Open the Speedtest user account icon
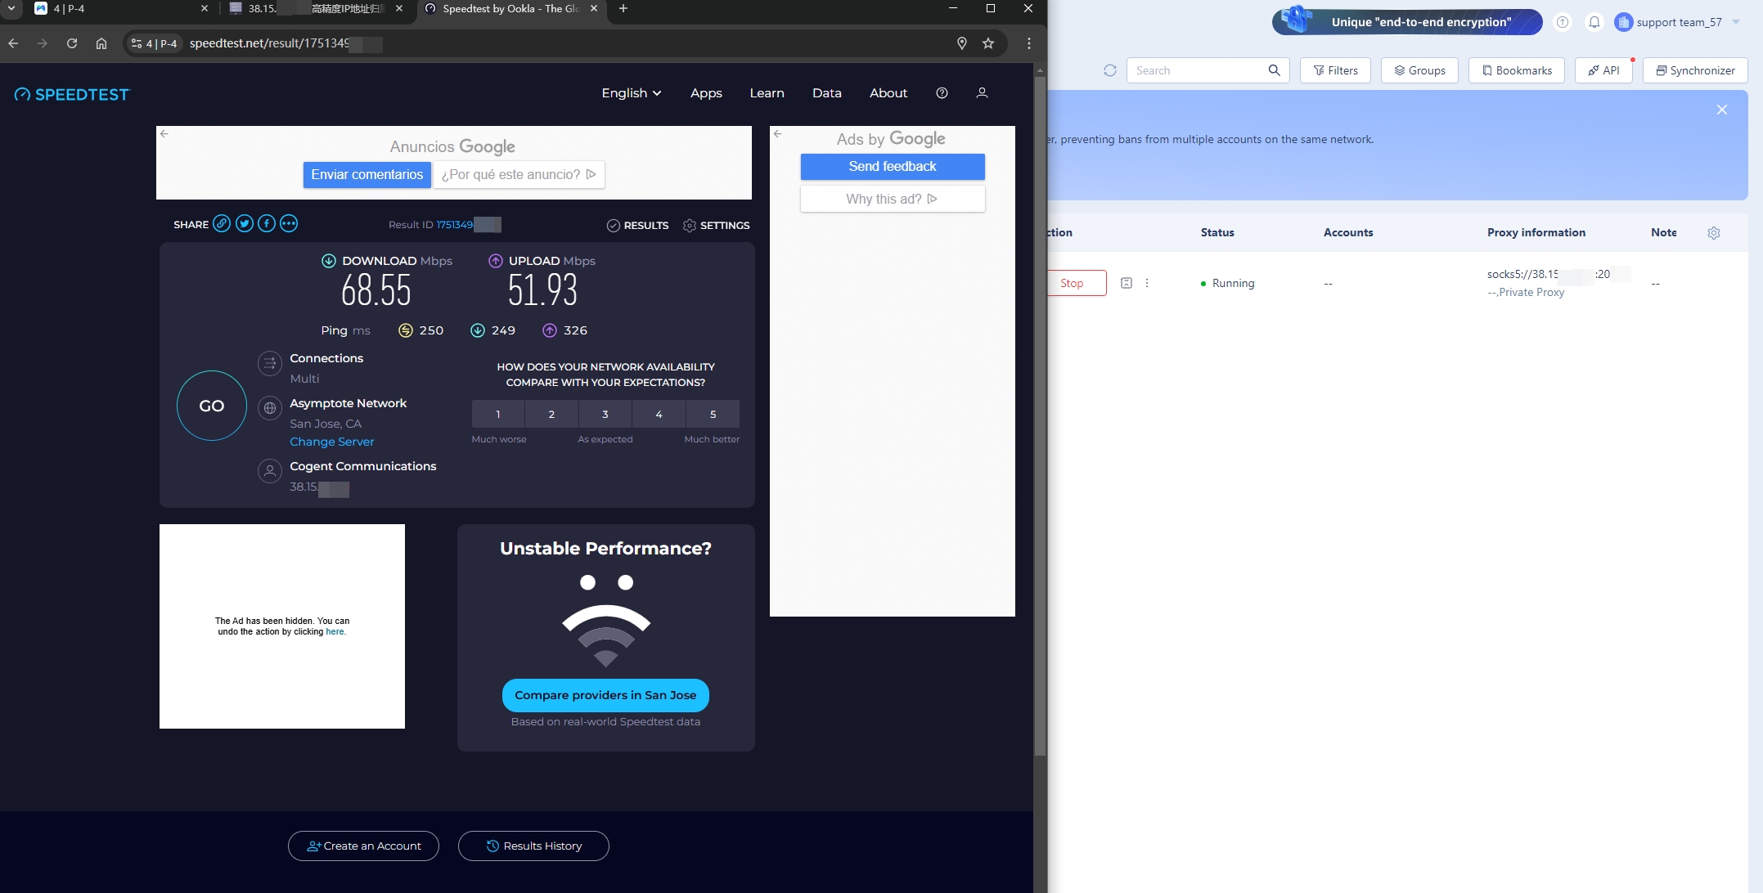Screen dimensions: 1763x893 982,93
